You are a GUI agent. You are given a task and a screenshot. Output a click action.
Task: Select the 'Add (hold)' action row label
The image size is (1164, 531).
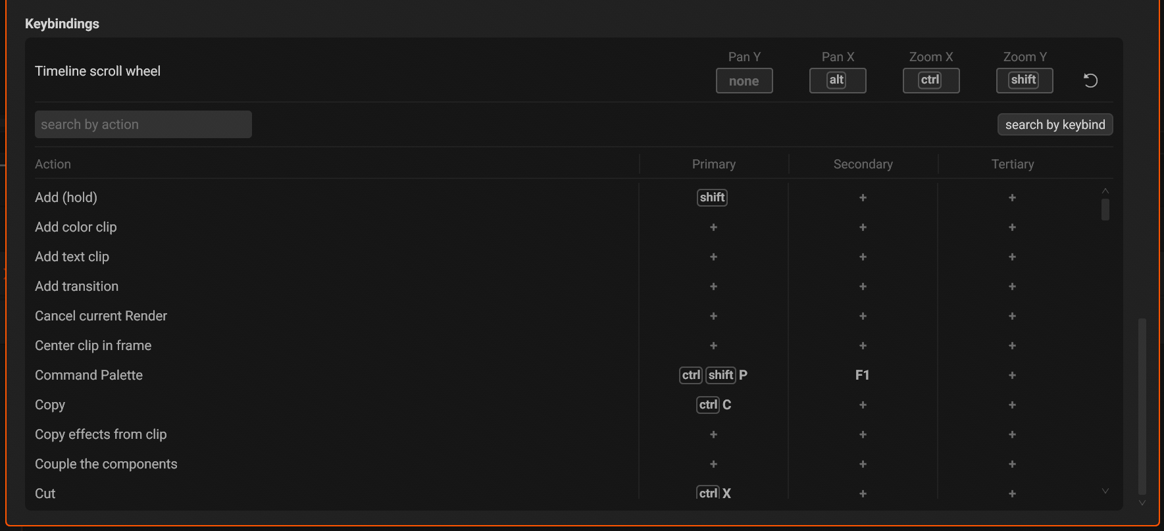click(x=66, y=197)
